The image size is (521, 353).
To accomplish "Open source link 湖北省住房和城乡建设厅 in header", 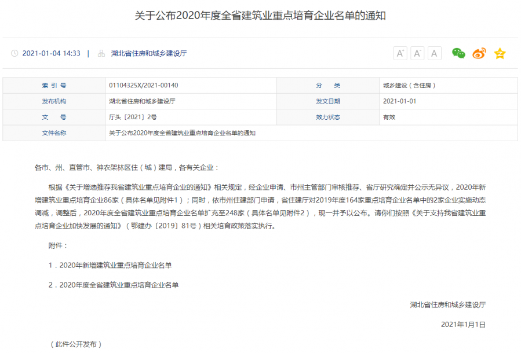I will (x=149, y=53).
